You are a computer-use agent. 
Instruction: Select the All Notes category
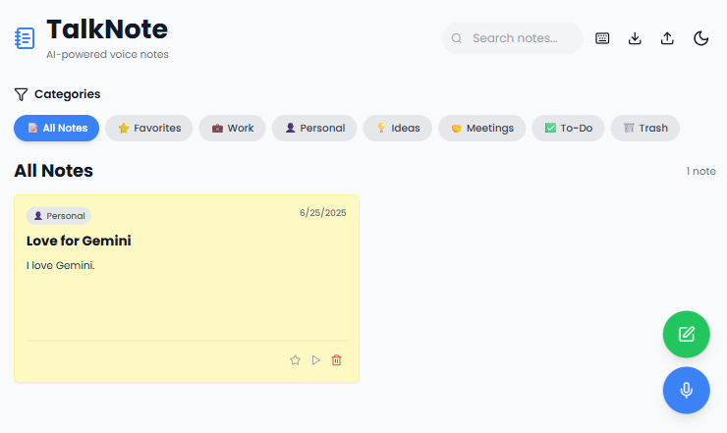coord(57,128)
